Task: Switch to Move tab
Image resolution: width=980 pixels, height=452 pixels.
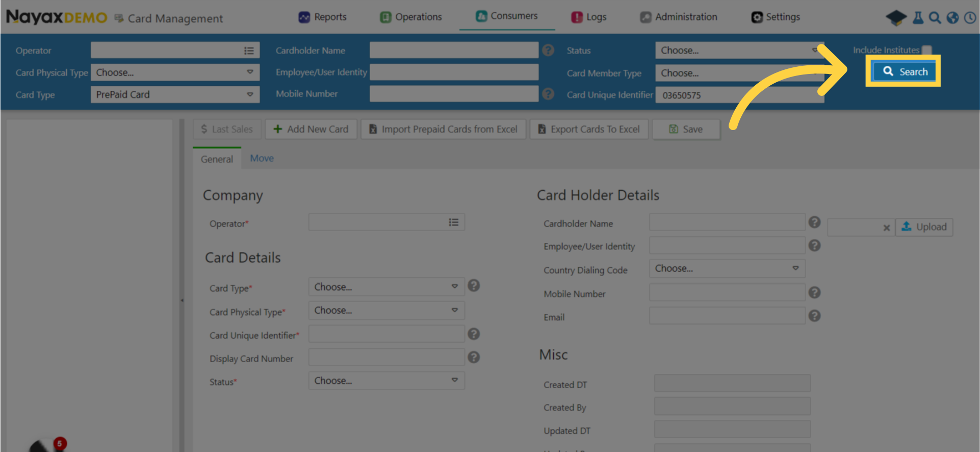Action: (262, 158)
